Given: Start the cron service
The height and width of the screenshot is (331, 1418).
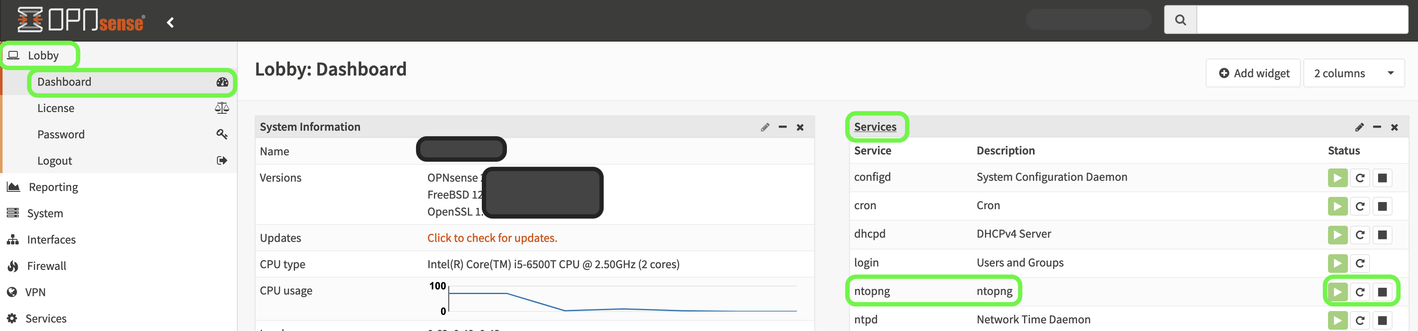Looking at the screenshot, I should pyautogui.click(x=1338, y=207).
